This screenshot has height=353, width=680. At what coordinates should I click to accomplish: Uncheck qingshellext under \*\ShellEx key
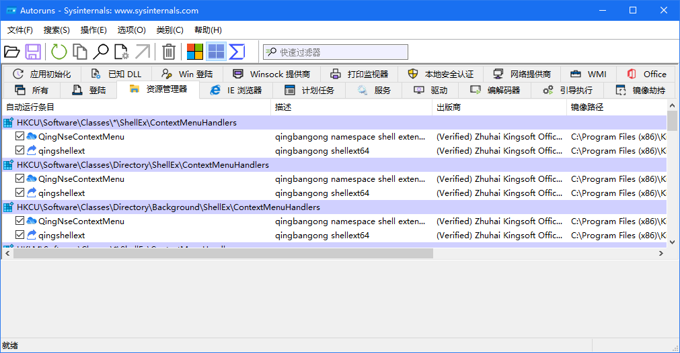click(x=20, y=150)
